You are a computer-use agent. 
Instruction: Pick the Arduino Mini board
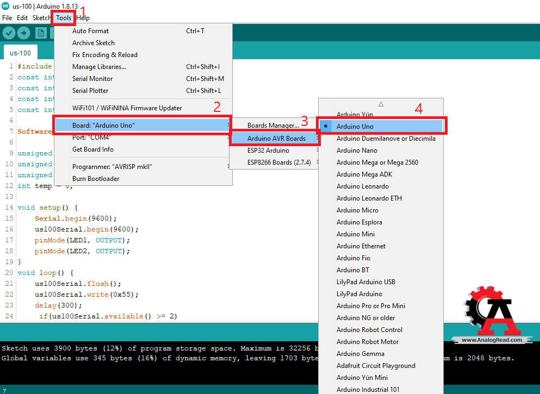pos(381,234)
